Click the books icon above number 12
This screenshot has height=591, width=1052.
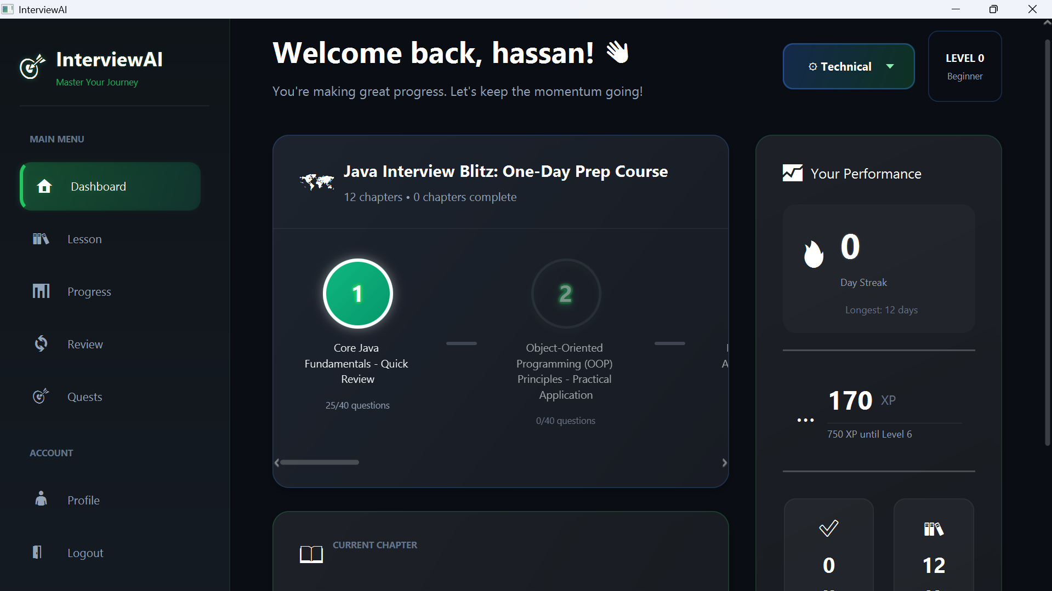pyautogui.click(x=934, y=529)
